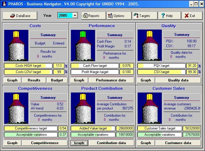Click the Costs HIGH value 113
This screenshot has width=205, height=151.
click(x=59, y=66)
